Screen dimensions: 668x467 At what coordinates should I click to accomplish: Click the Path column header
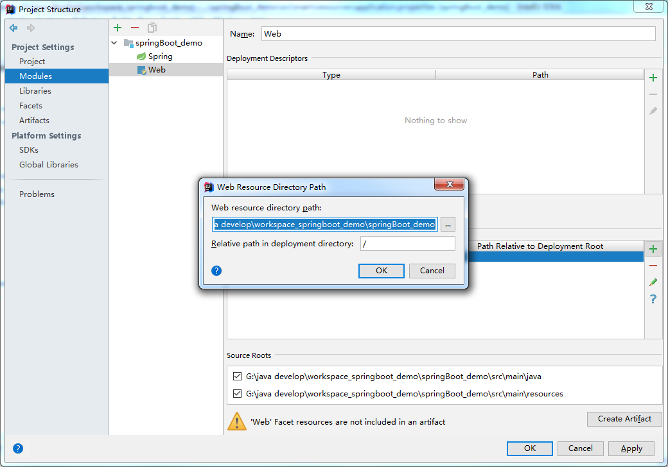[x=540, y=75]
